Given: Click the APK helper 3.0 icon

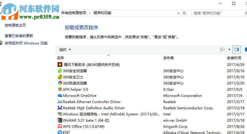Looking at the screenshot, I should click(60, 89).
